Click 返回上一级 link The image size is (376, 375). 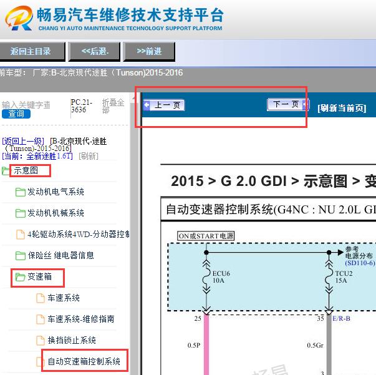click(23, 141)
